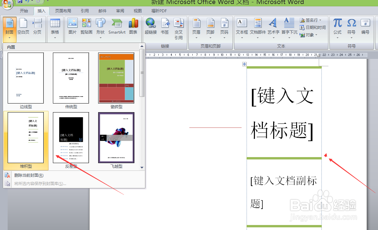This screenshot has height=230, width=378.
Task: Open Clip Art (剪贴画) pane
Action: tap(86, 27)
